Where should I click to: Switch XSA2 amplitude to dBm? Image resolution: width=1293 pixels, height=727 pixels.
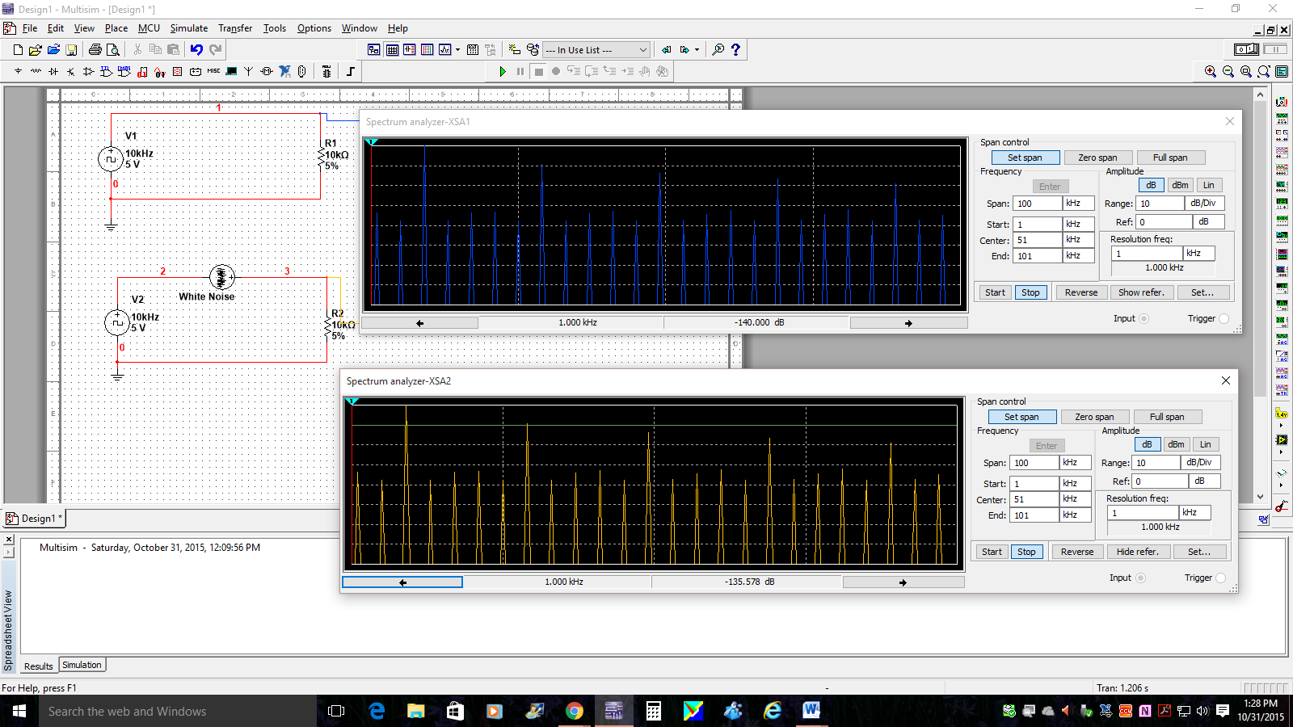pos(1176,445)
